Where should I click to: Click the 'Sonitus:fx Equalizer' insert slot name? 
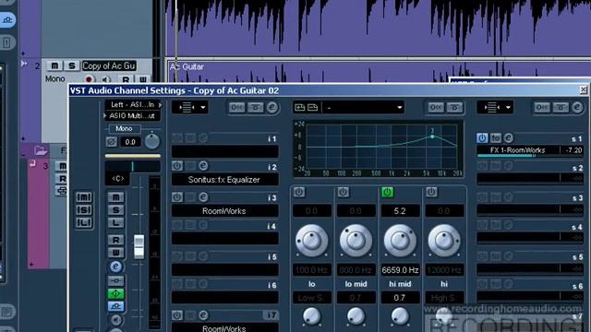click(x=224, y=180)
